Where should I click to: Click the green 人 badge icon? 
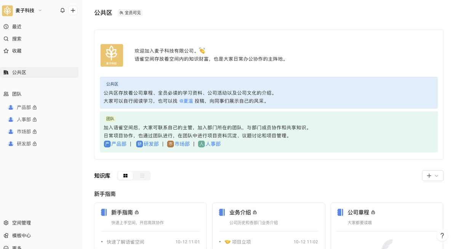tap(201, 144)
